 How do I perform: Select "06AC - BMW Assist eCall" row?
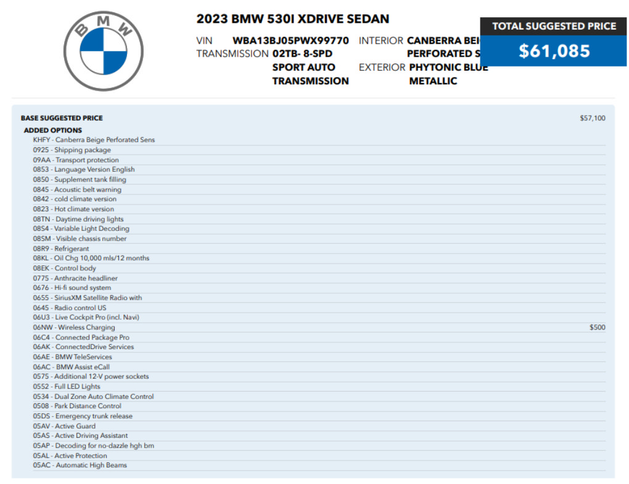pyautogui.click(x=319, y=367)
